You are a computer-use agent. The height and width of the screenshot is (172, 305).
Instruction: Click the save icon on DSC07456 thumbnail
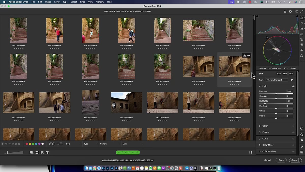click(244, 55)
